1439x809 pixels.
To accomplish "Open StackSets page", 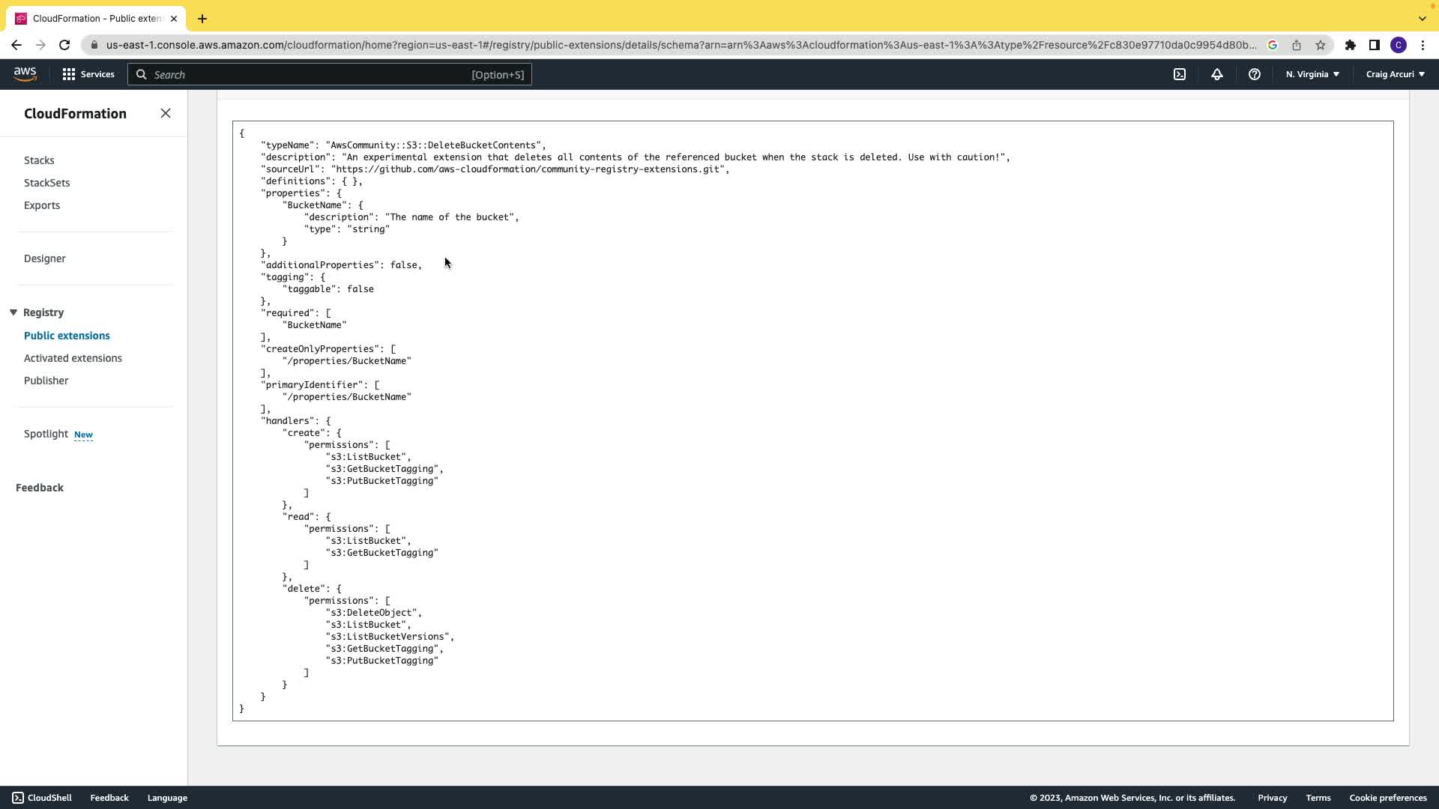I will [x=46, y=183].
